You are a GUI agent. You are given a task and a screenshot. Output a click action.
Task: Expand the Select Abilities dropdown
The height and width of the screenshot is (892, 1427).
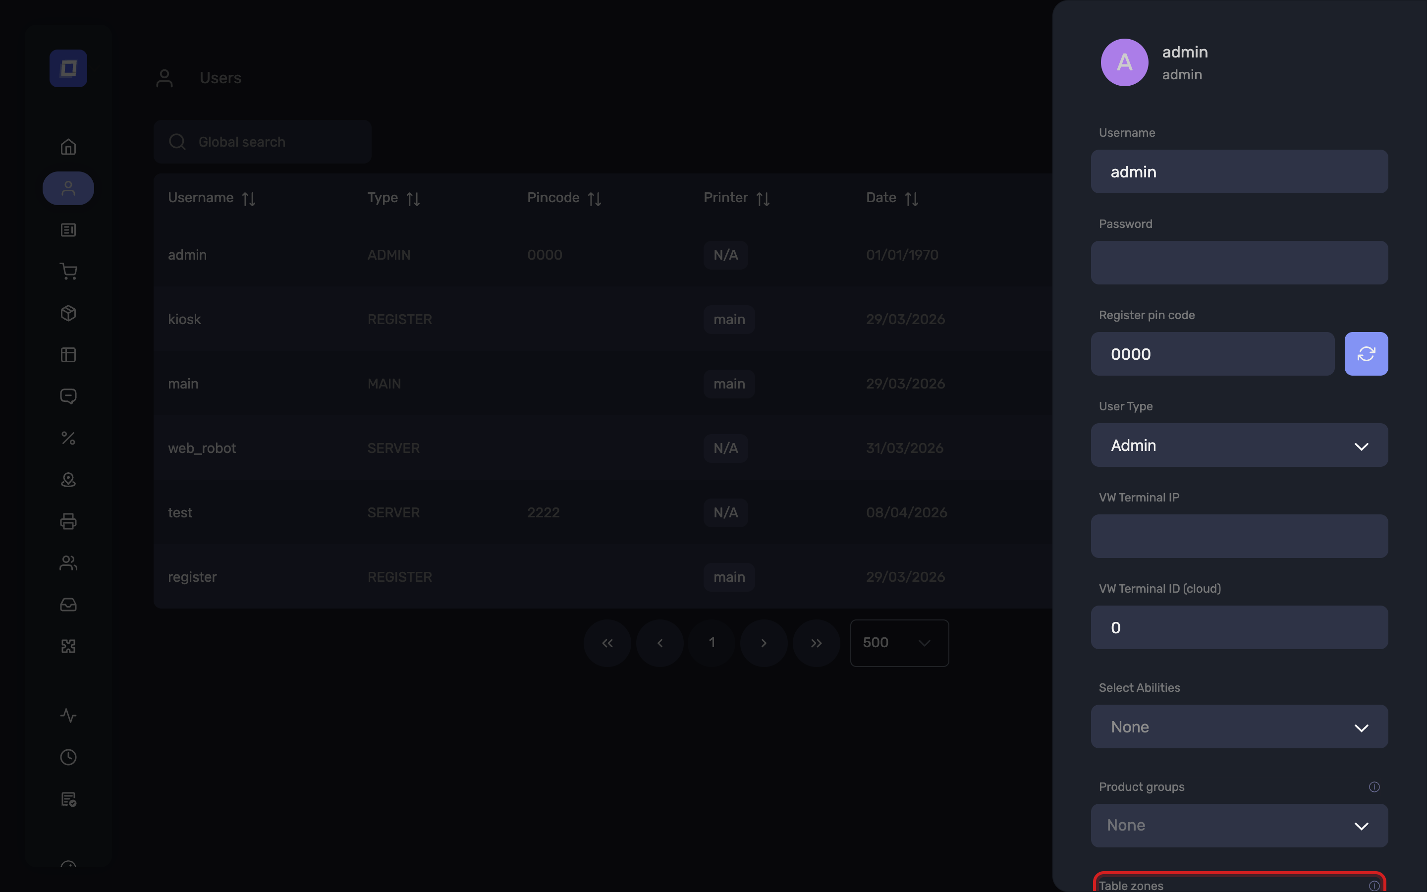[x=1239, y=727]
